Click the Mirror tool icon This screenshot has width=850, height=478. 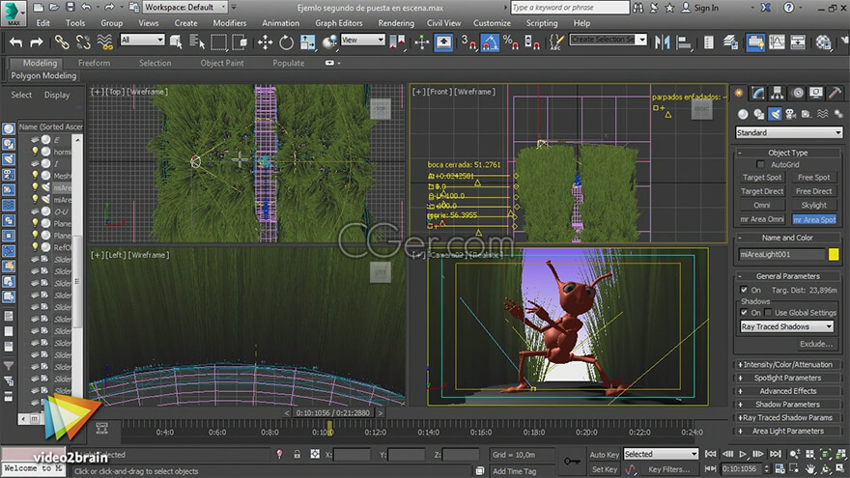click(662, 42)
